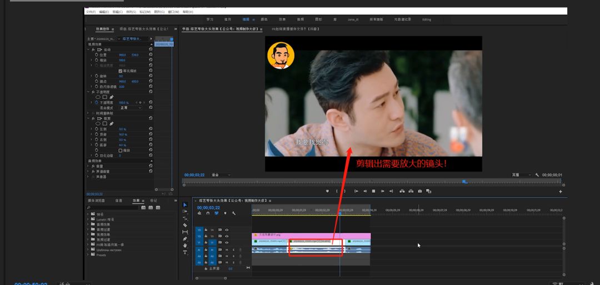Click the Stop playback button

click(373, 191)
